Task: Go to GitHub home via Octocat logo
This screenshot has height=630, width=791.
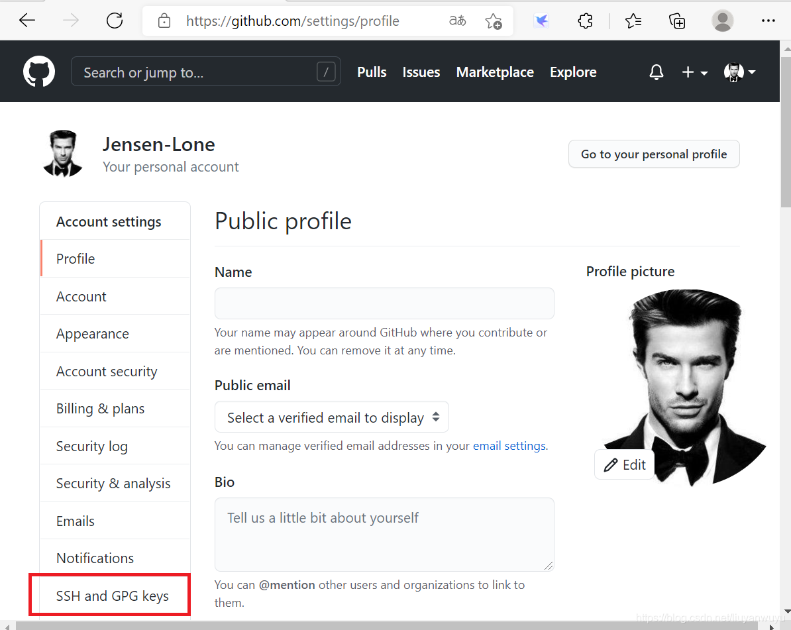Action: click(x=39, y=72)
